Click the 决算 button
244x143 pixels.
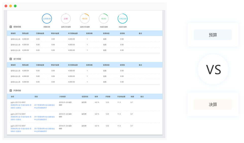pos(213,104)
